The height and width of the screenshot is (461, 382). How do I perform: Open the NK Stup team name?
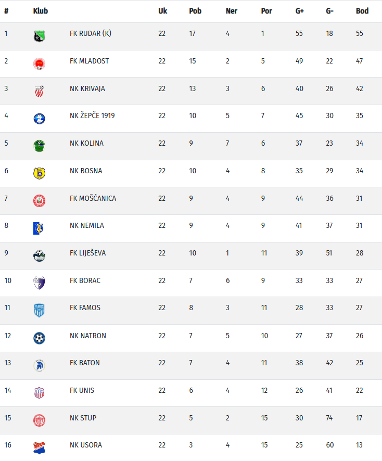83,418
